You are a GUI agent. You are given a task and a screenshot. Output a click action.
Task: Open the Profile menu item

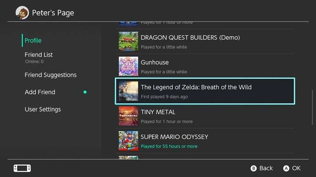click(33, 41)
